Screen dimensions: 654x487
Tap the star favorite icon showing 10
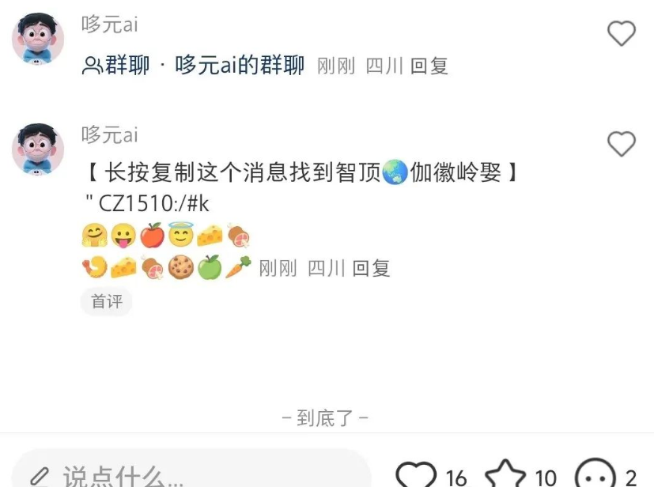(x=505, y=474)
